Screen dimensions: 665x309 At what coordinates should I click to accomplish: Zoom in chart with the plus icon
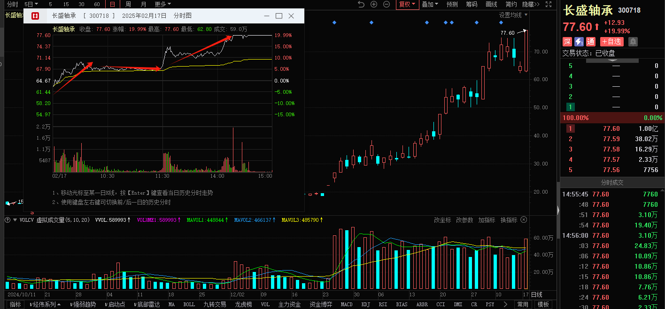point(374,4)
